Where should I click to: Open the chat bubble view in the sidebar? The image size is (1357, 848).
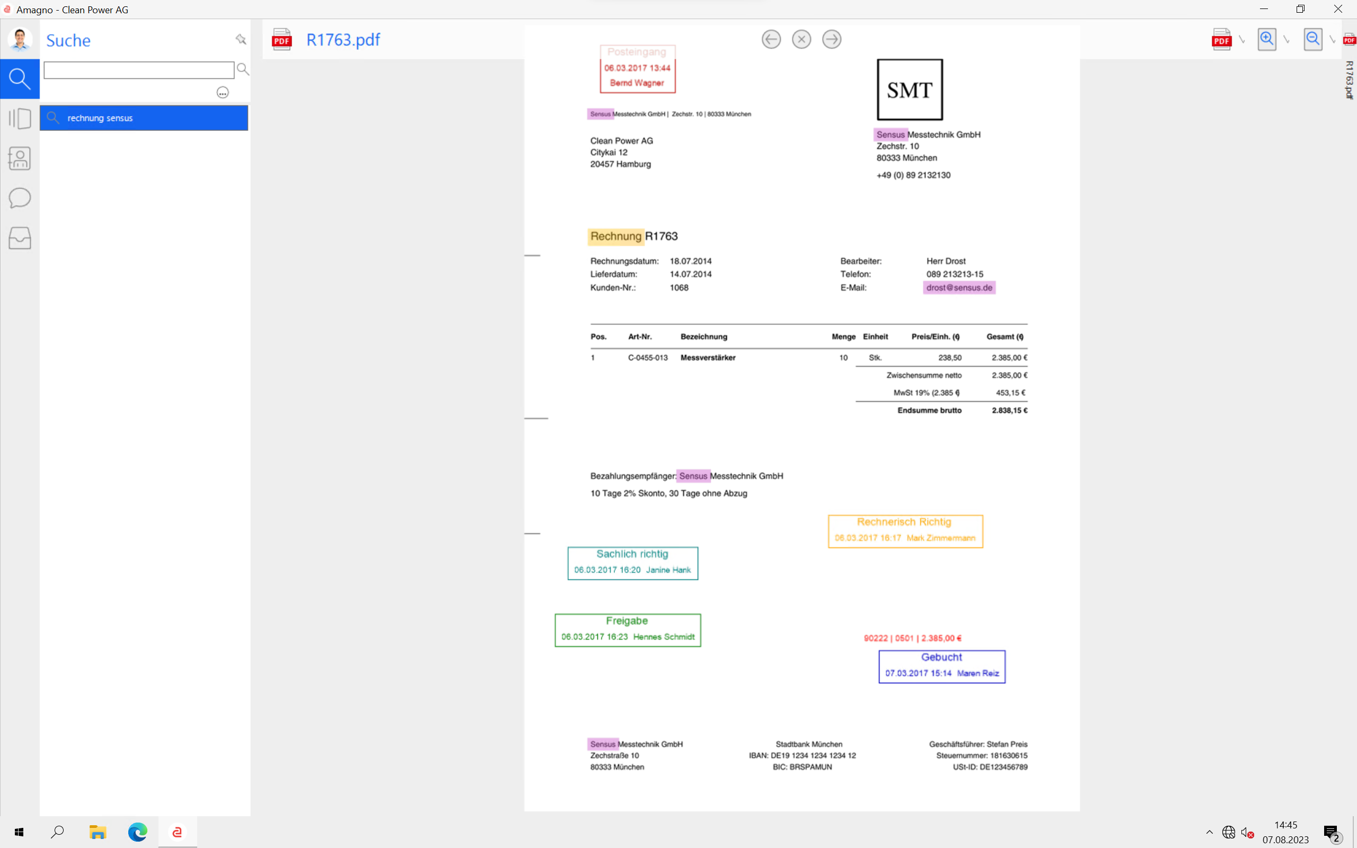[x=20, y=198]
